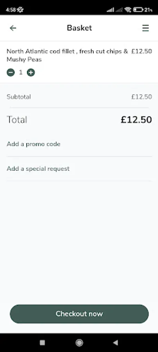Tap the Wi-Fi status icon
Viewport: 158px width, 352px height.
click(128, 10)
